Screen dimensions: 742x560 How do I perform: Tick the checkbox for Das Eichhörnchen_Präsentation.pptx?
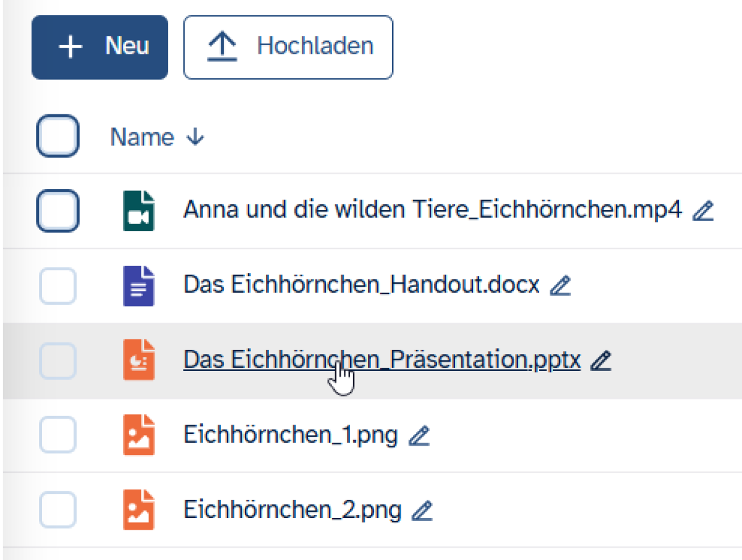click(x=58, y=361)
